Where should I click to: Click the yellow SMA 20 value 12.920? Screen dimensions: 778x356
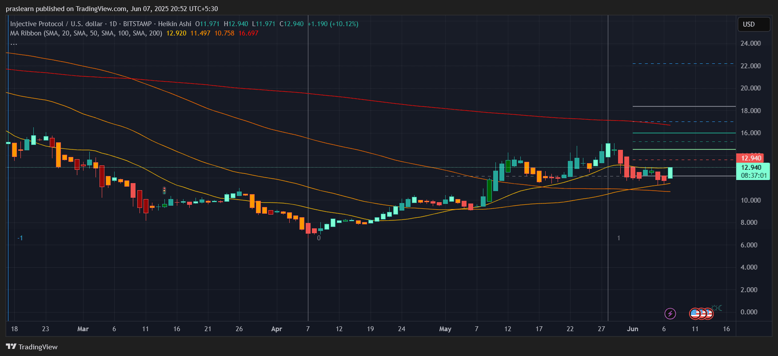click(176, 33)
